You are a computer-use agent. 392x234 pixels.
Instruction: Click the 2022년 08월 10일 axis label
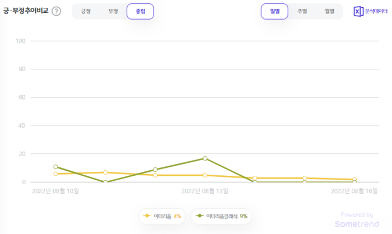[55, 191]
